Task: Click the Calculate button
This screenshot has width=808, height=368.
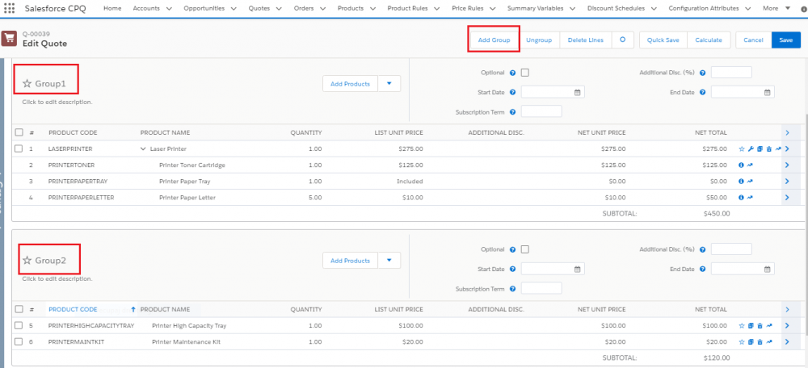Action: click(x=709, y=40)
